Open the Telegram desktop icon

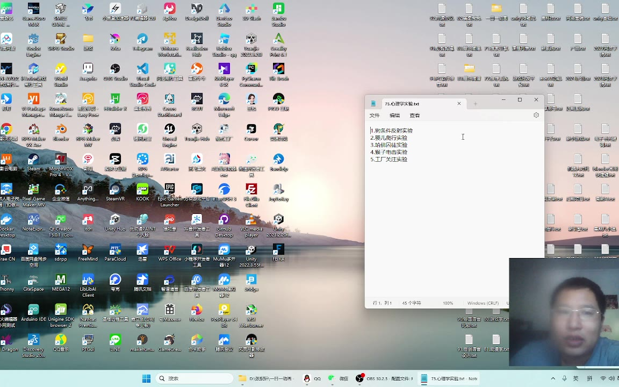coord(142,42)
